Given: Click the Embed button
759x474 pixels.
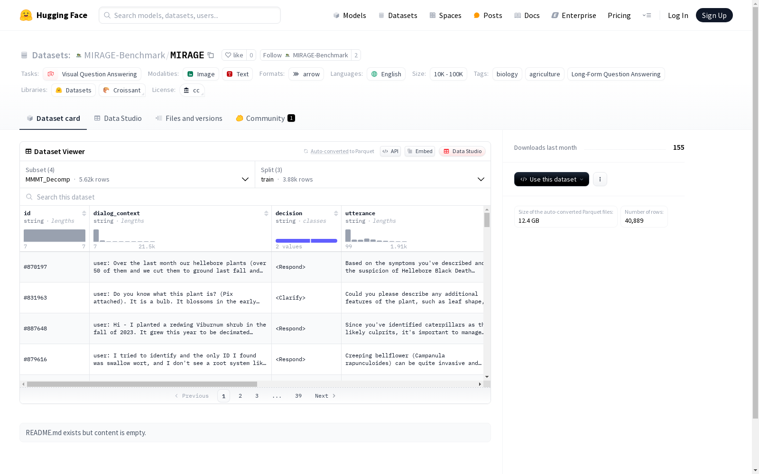Looking at the screenshot, I should pyautogui.click(x=420, y=151).
